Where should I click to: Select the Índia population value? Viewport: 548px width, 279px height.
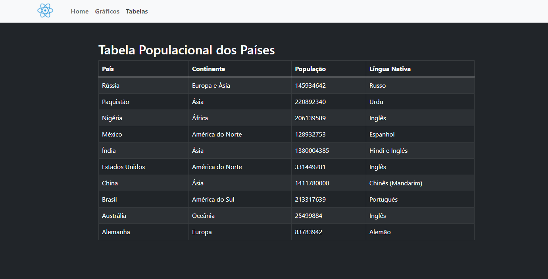(312, 150)
